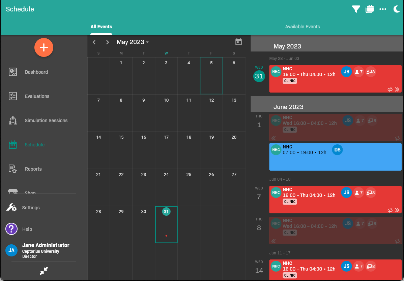The height and width of the screenshot is (281, 404).
Task: Select May 17 in the calendar grid
Action: (166, 150)
